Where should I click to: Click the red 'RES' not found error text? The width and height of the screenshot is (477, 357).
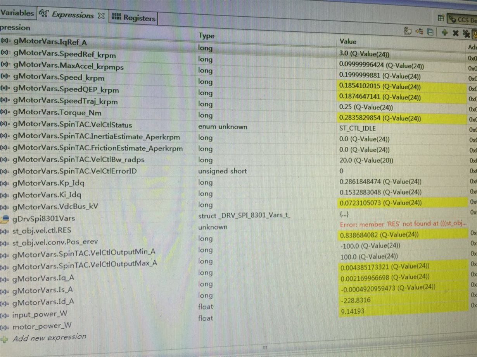(x=403, y=223)
